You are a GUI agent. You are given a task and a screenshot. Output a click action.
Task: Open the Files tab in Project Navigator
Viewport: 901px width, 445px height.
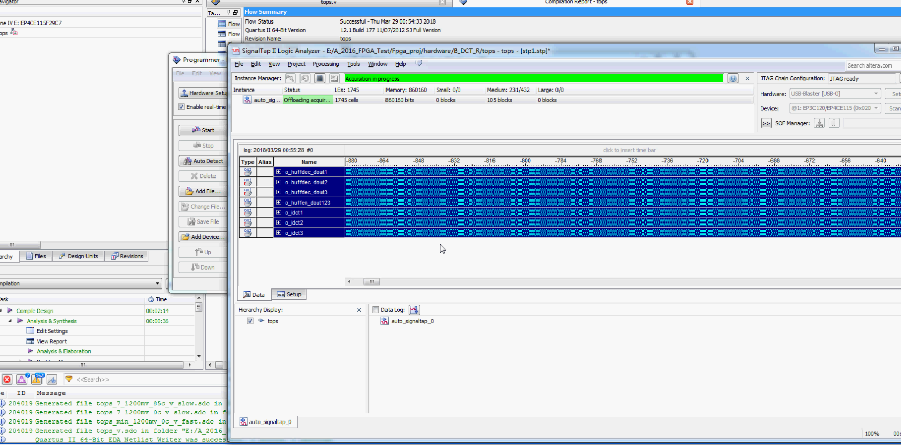tap(36, 256)
